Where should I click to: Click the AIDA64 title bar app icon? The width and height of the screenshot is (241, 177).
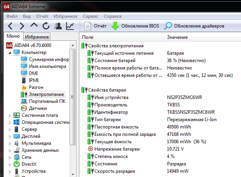(7, 7)
